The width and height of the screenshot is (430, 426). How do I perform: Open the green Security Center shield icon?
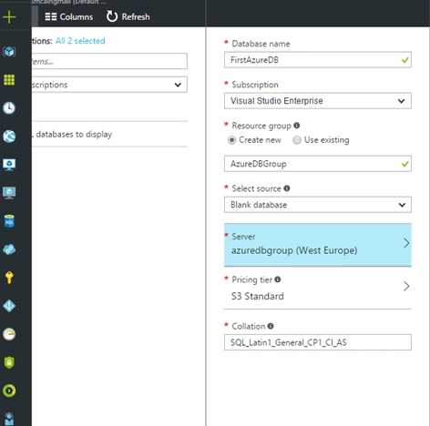click(x=9, y=362)
